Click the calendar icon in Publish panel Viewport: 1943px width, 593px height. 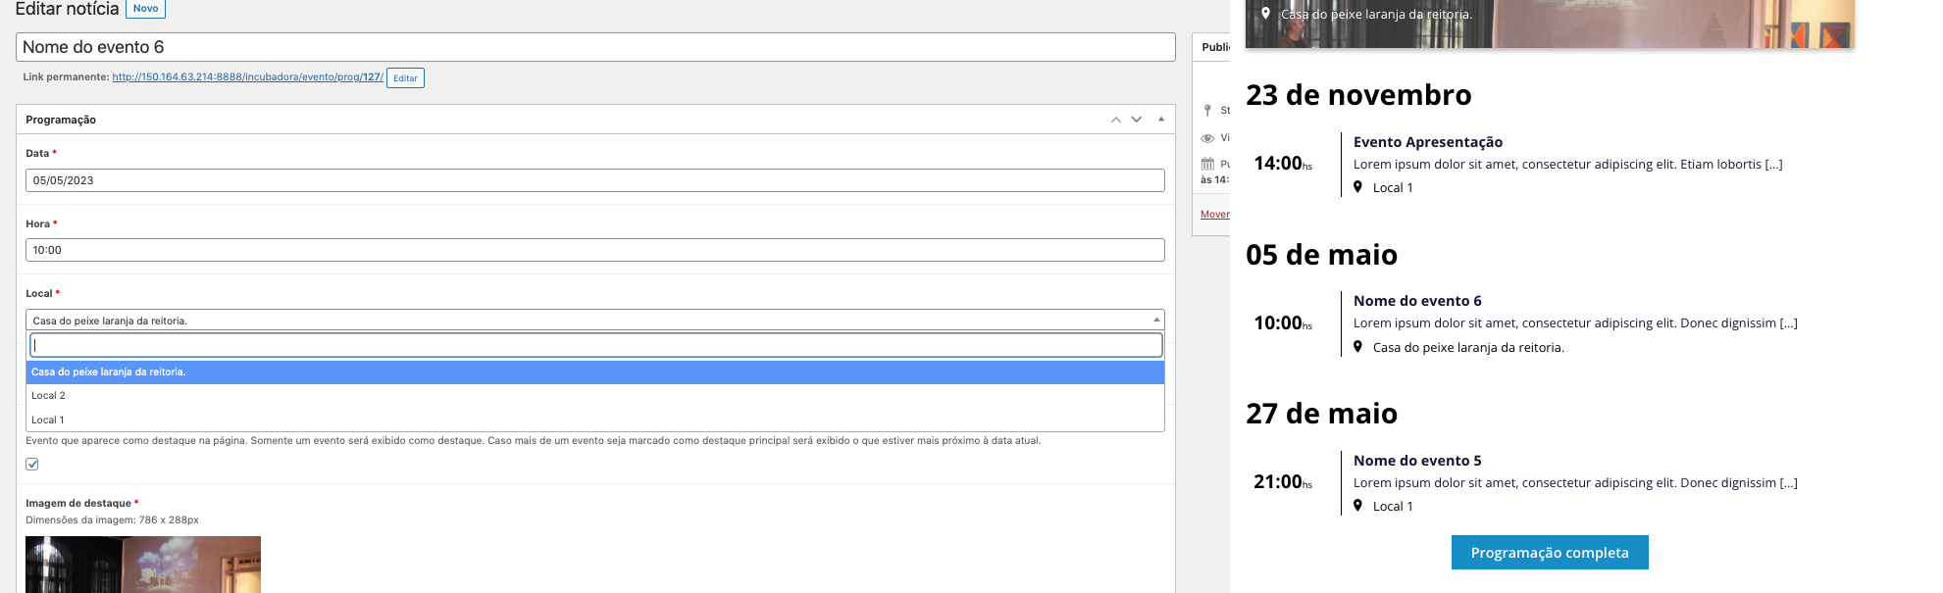click(1207, 164)
